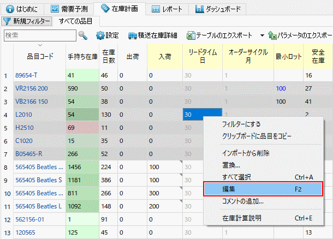Choose フィルターにする from context menu
Image resolution: width=333 pixels, height=239 pixels.
click(x=241, y=124)
